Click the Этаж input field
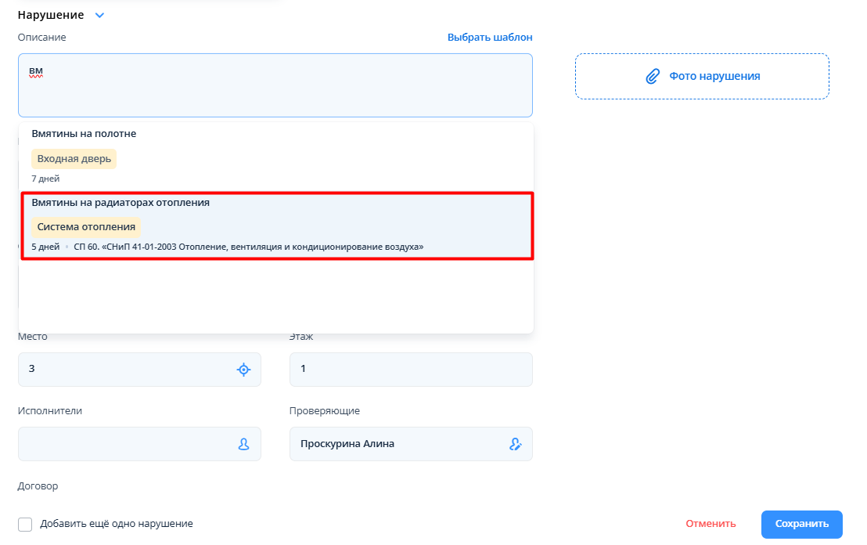Screen dimensions: 867x545 [x=410, y=370]
